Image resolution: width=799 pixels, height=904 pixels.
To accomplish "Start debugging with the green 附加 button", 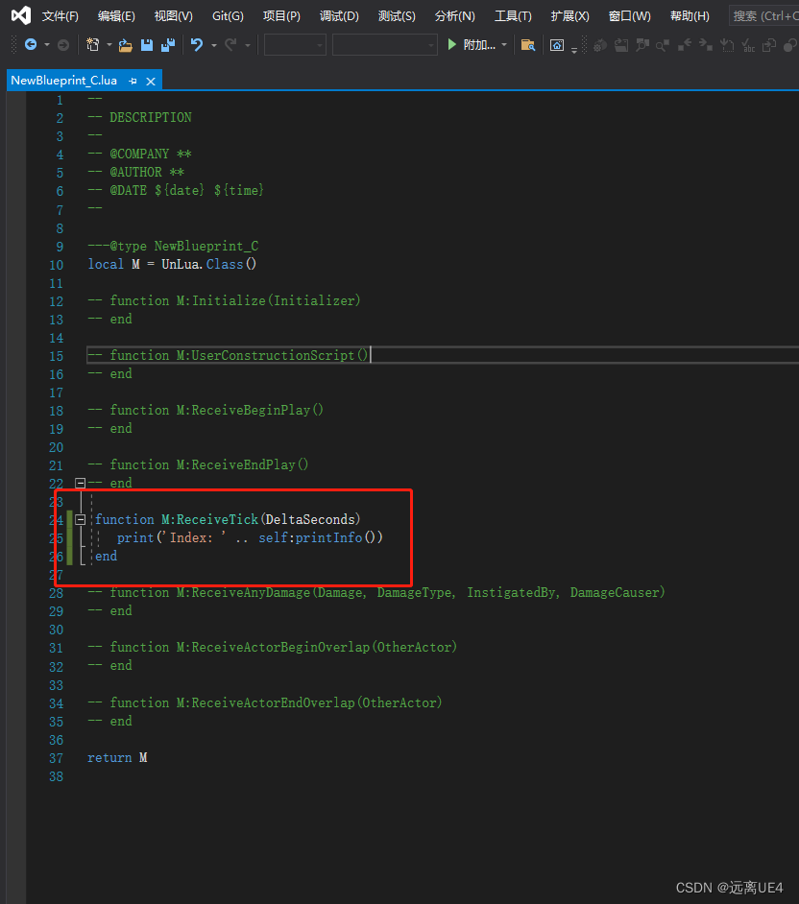I will coord(451,44).
